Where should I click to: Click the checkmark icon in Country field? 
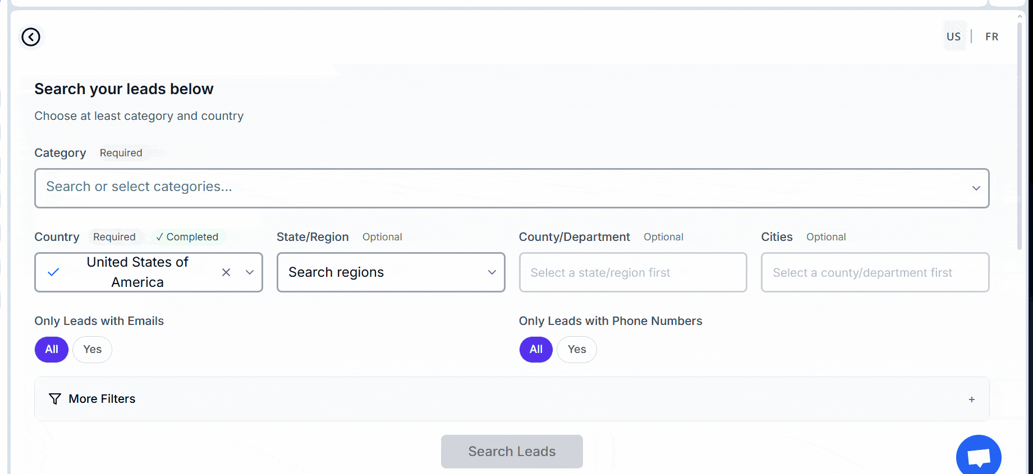point(53,272)
